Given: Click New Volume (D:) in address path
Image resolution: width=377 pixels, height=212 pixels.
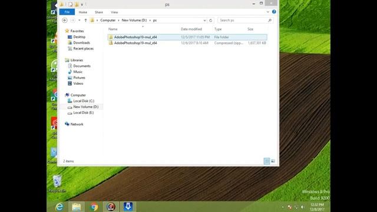Looking at the screenshot, I should click(134, 21).
